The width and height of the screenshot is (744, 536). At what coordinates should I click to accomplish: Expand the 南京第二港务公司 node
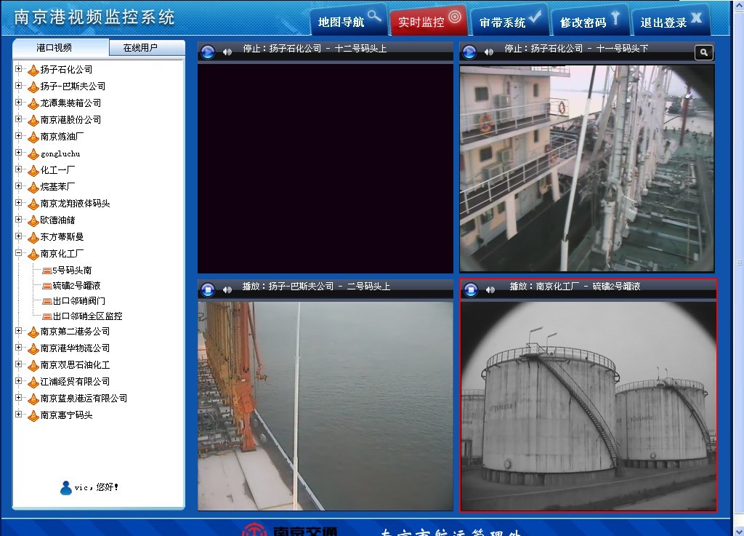coord(19,331)
